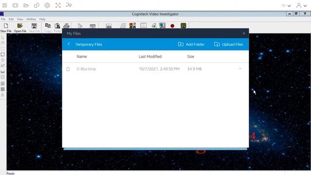Viewport: 311px width, 175px height.
Task: Click the Print toolbar icon
Action: click(x=66, y=26)
